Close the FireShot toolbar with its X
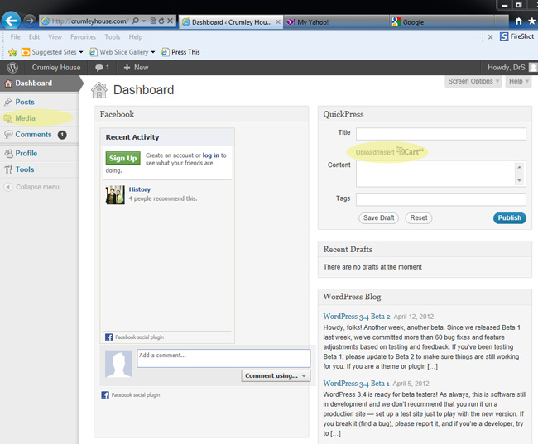 [490, 36]
